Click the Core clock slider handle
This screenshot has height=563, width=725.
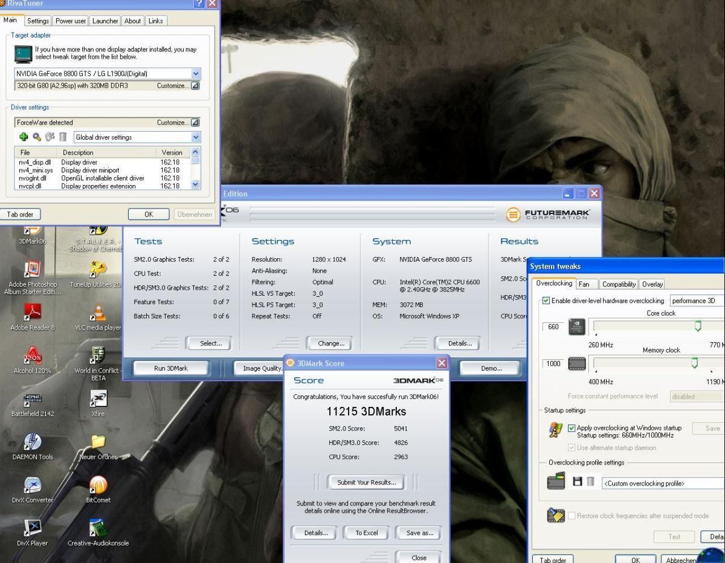(x=698, y=326)
